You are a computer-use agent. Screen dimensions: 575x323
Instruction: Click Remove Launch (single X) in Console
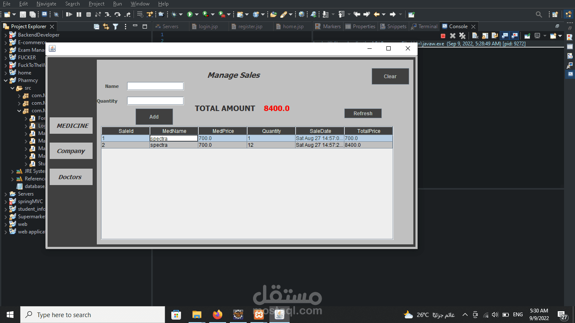pyautogui.click(x=453, y=36)
